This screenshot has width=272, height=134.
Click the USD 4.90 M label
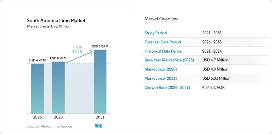click(58, 58)
